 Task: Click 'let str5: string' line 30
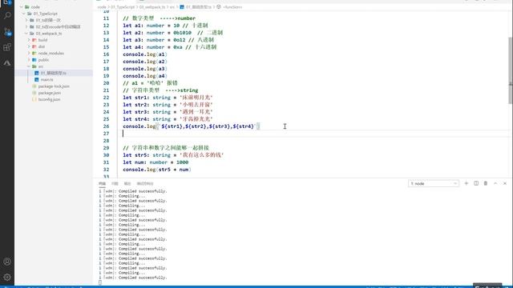coord(173,155)
